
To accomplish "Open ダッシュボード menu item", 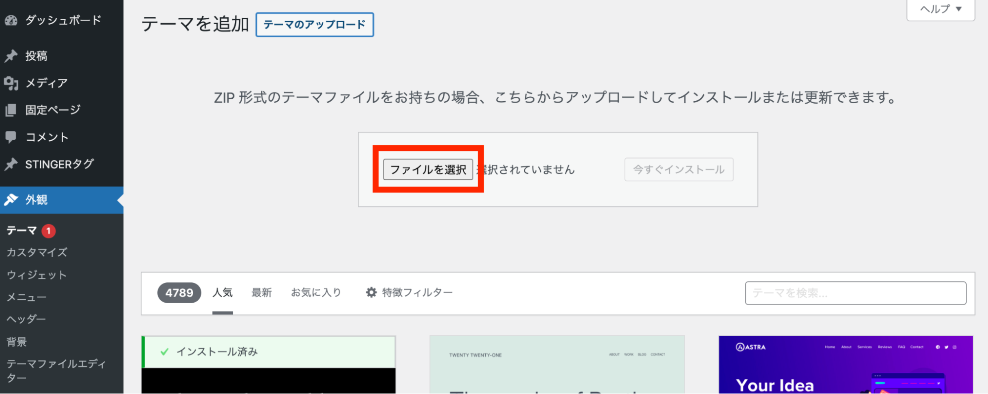I will (62, 20).
